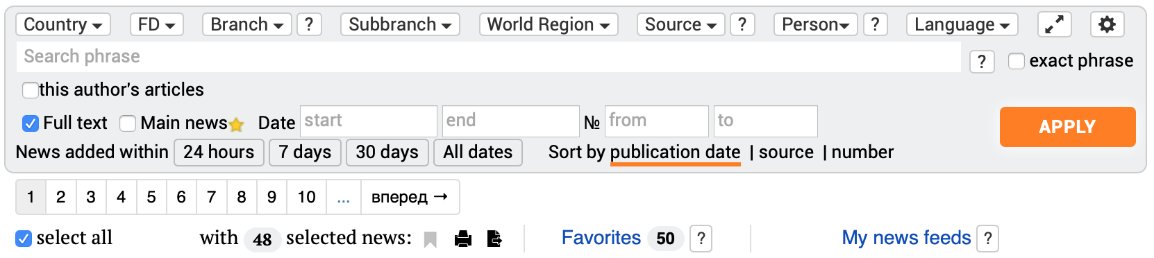Print selected news with printer icon
Image resolution: width=1154 pixels, height=258 pixels.
tap(463, 239)
